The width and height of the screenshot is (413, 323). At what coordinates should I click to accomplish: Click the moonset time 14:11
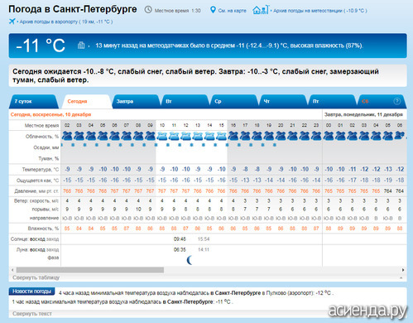(x=204, y=249)
